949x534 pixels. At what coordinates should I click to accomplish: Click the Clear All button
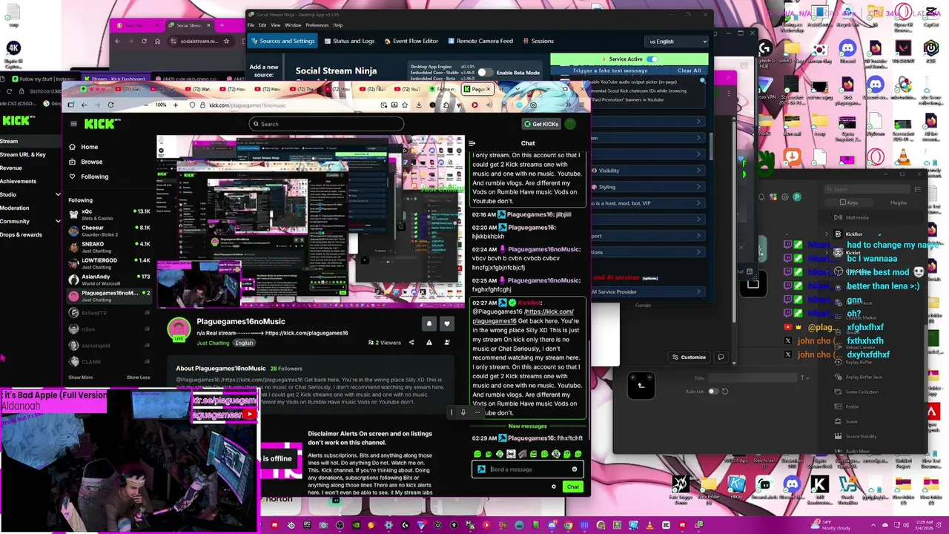689,70
